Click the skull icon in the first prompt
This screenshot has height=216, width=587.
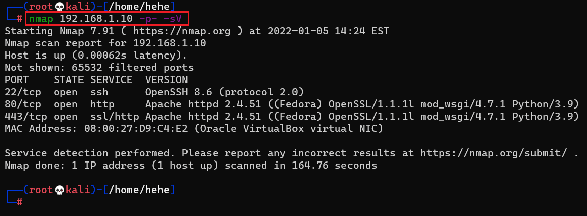click(60, 7)
